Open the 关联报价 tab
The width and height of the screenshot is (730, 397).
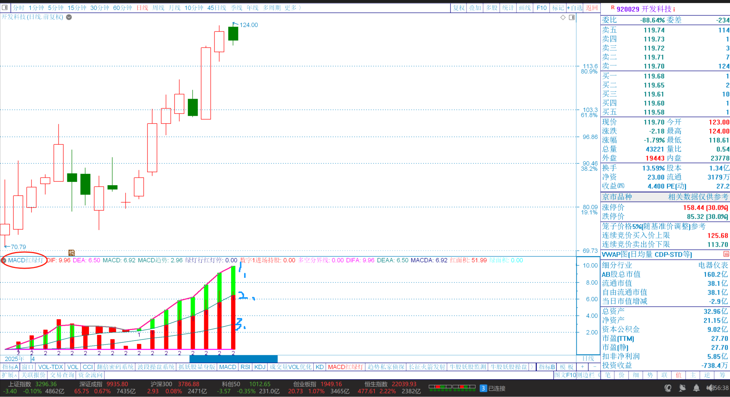pos(34,375)
